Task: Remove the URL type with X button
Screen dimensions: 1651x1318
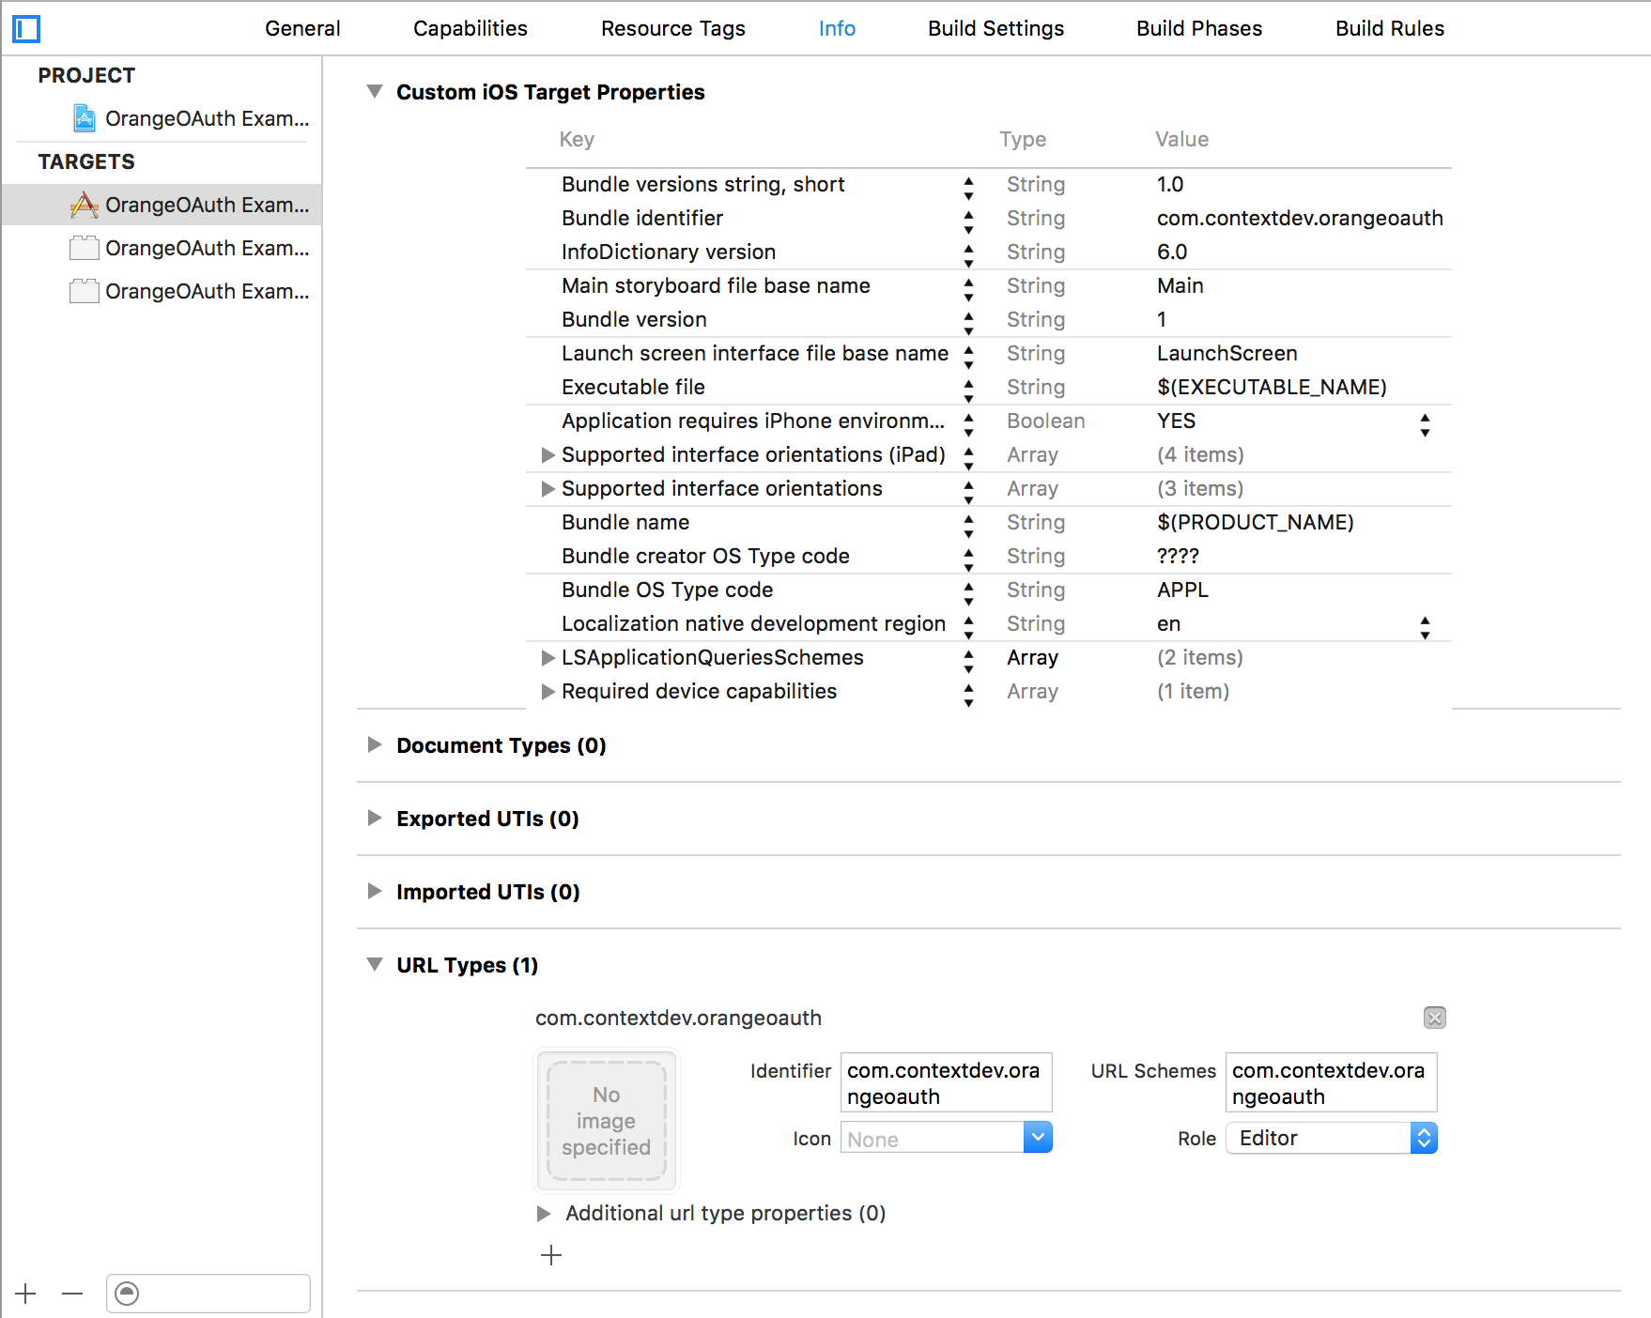Action: (x=1435, y=1018)
